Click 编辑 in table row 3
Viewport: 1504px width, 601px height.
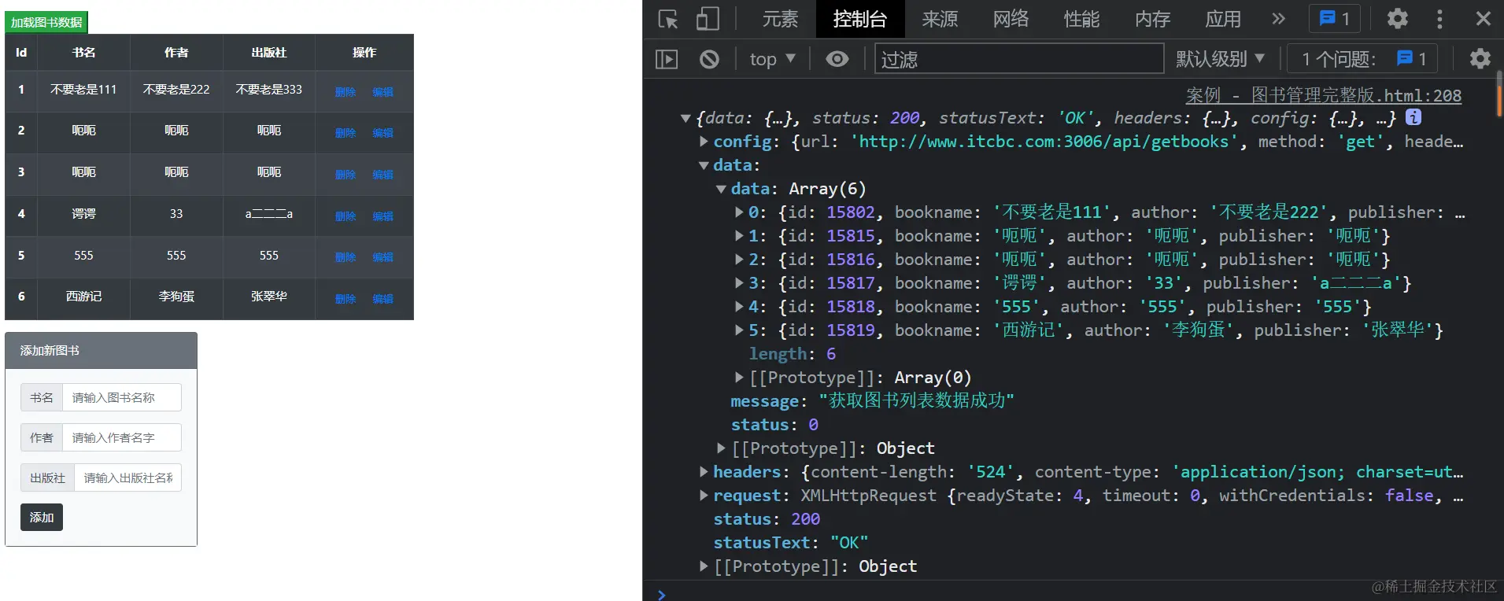[x=382, y=175]
